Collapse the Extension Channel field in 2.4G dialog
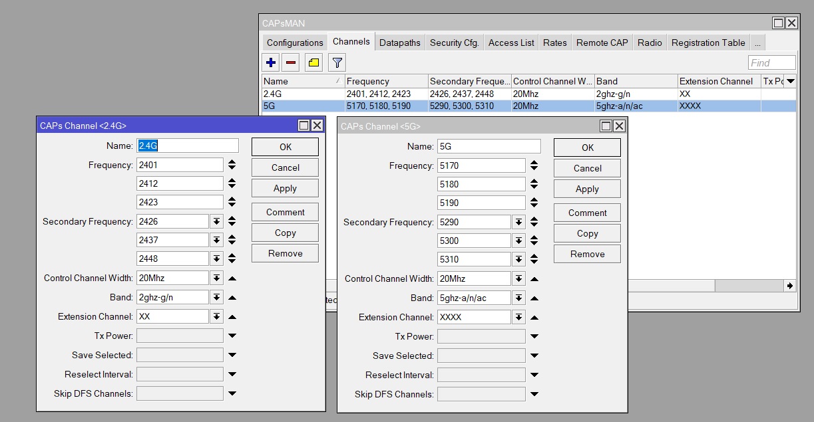 (232, 317)
